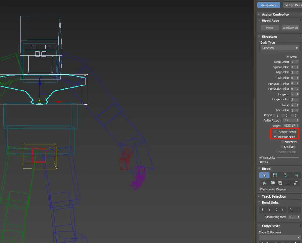Check the Triangle Pelvis option
Image resolution: width=302 pixels, height=243 pixels.
click(x=275, y=132)
